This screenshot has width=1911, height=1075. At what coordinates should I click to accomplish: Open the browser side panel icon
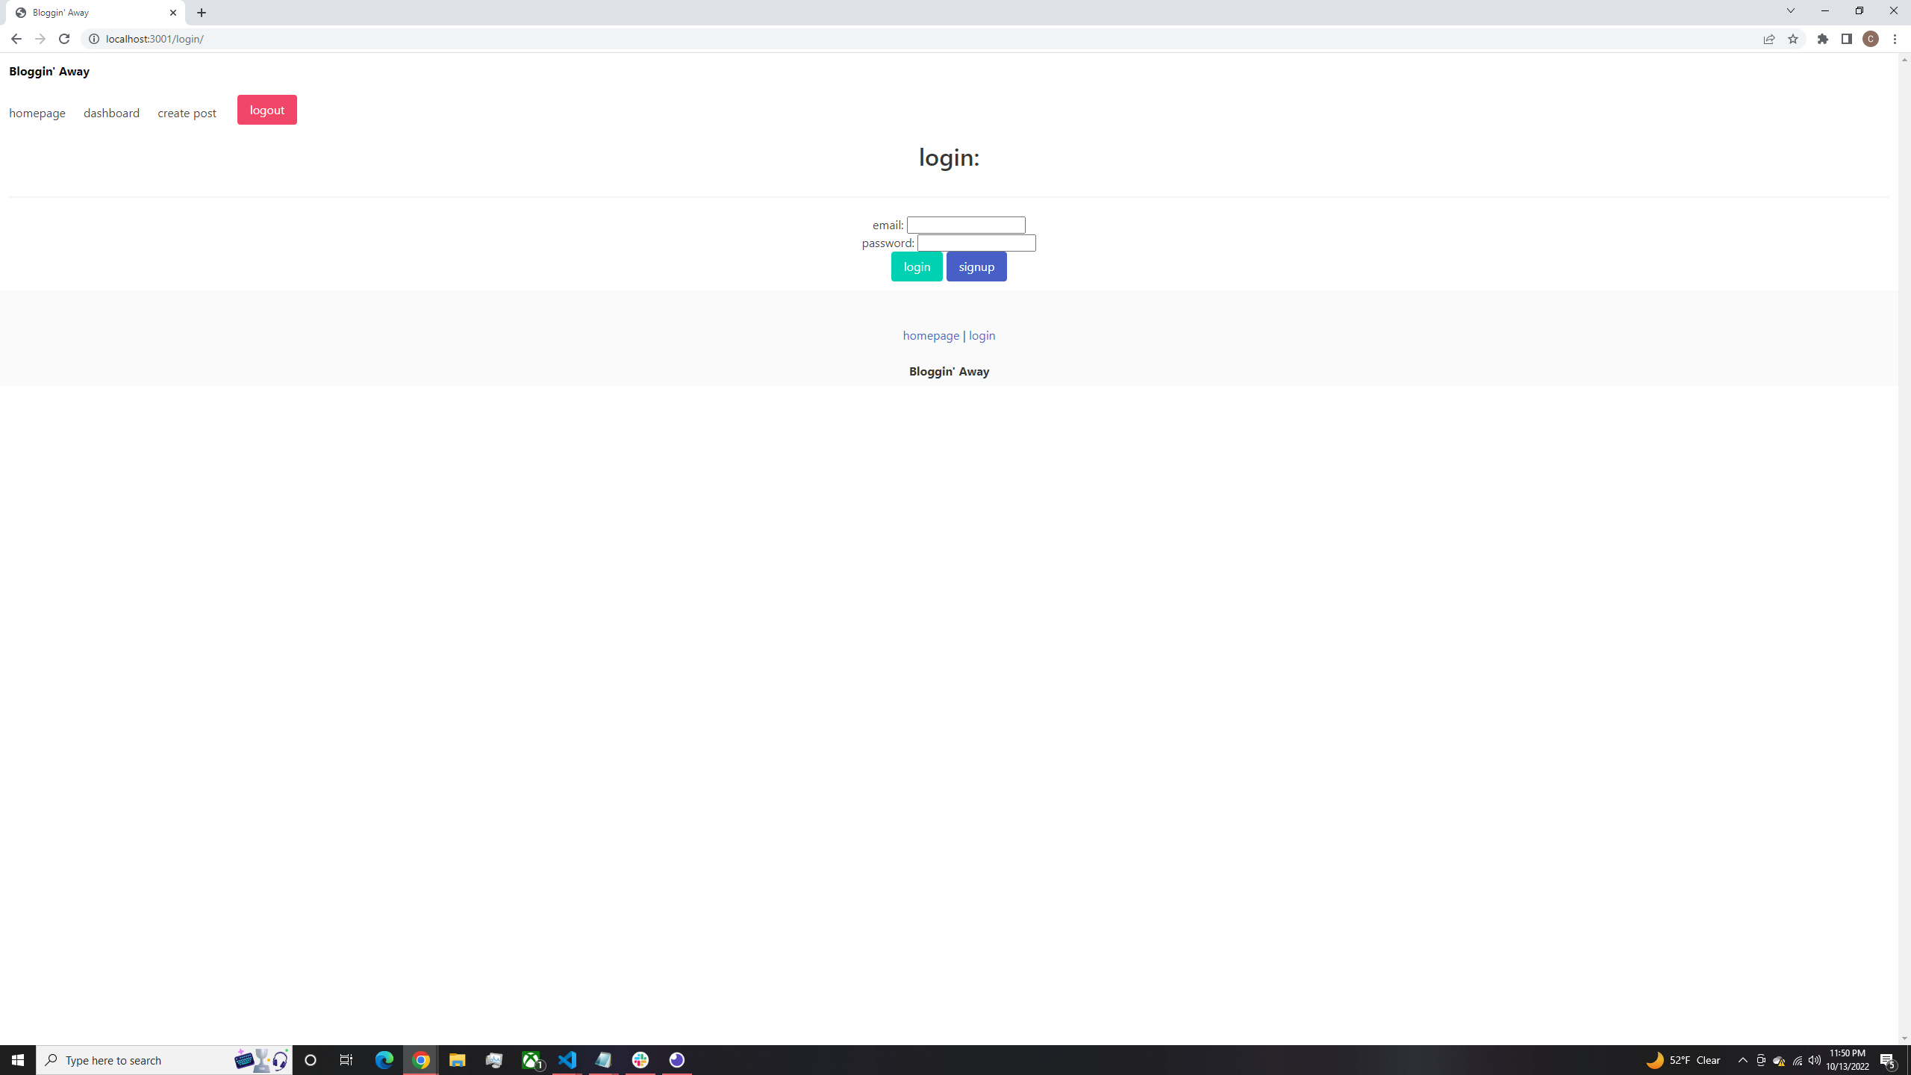[x=1846, y=38]
